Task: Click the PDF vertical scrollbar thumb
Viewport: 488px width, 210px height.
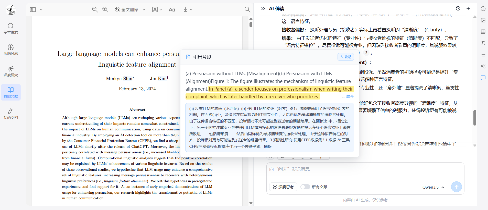Action: 251,24
